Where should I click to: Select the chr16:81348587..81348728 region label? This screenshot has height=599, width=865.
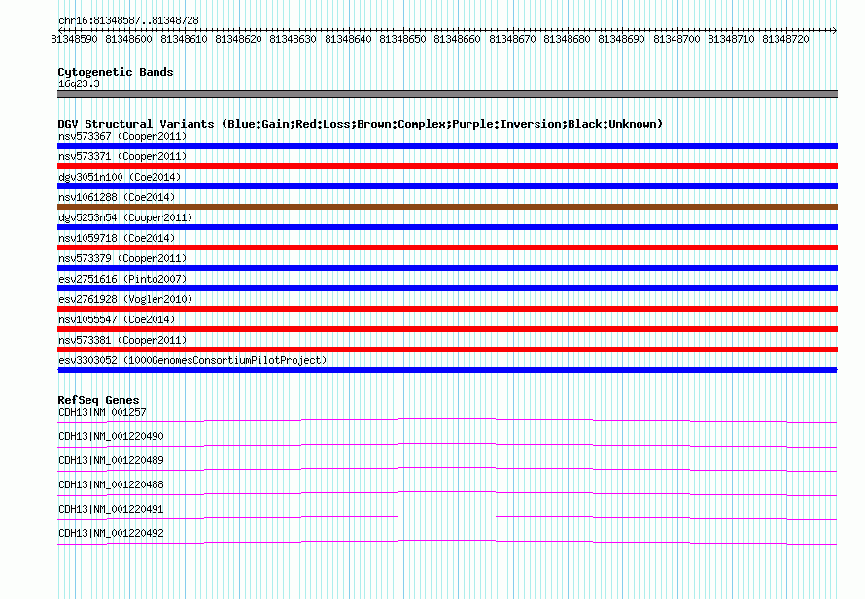128,20
